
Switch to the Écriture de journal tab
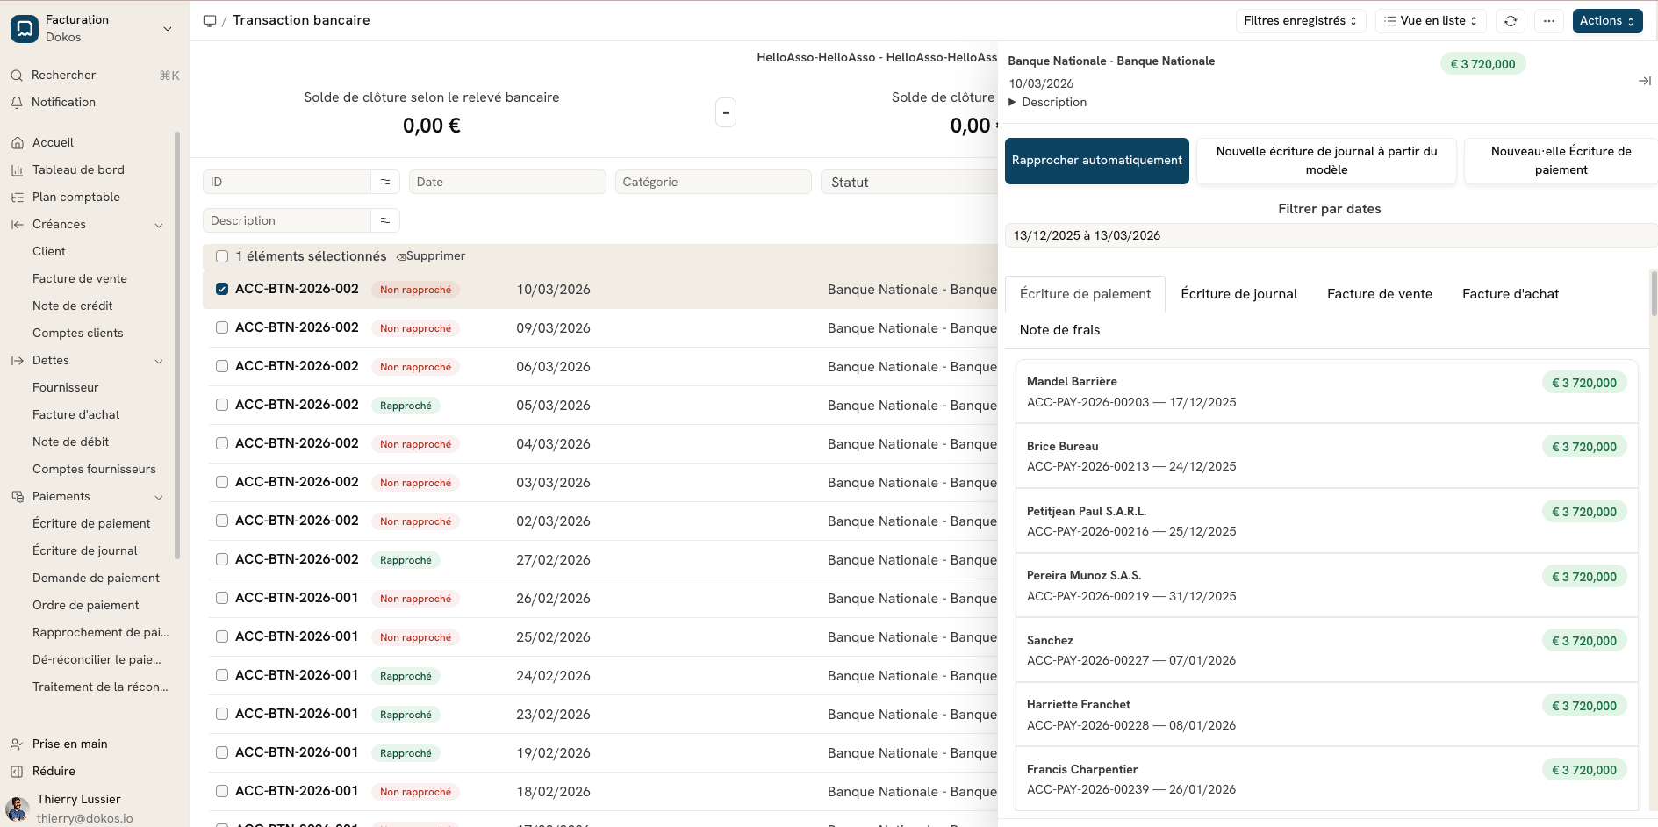[x=1238, y=294]
